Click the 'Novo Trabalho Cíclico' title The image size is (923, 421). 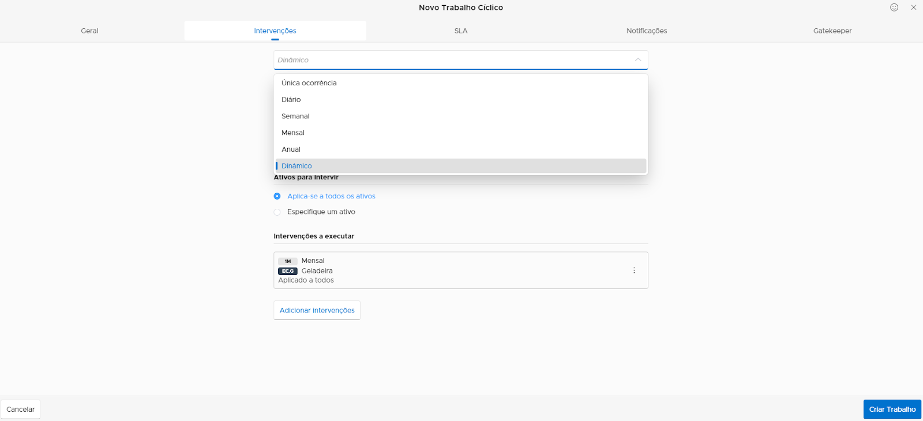click(461, 7)
